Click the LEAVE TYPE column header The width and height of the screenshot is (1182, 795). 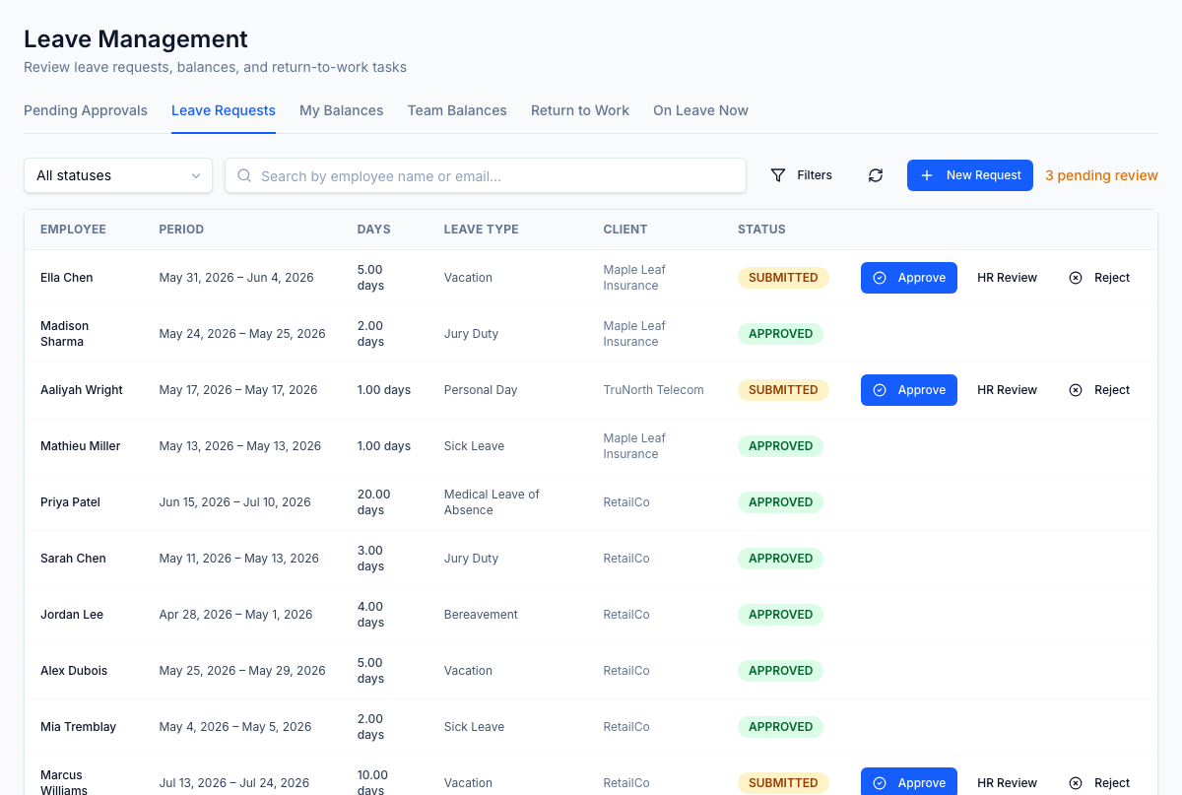tap(481, 230)
